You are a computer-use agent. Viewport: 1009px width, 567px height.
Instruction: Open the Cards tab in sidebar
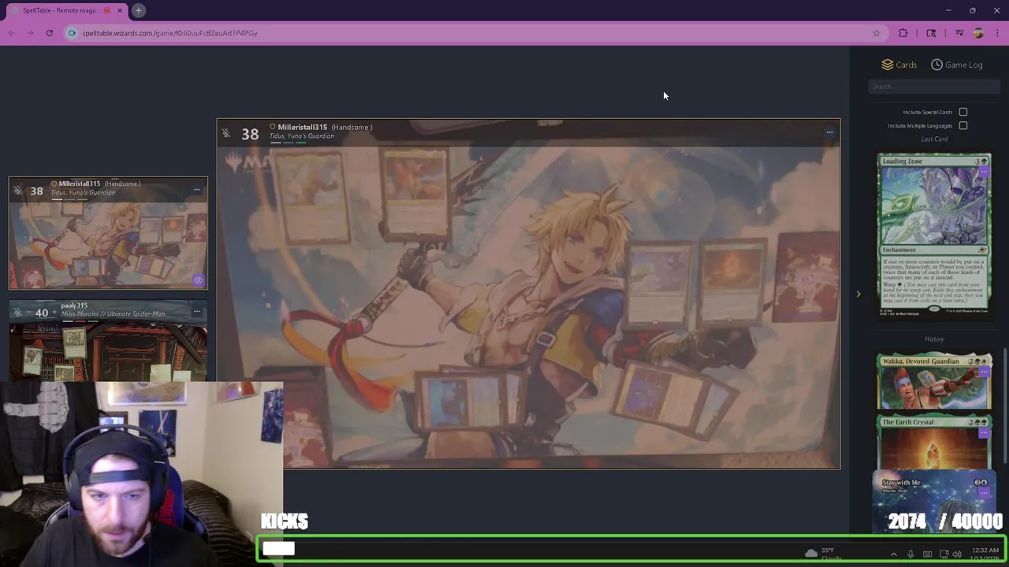point(899,65)
